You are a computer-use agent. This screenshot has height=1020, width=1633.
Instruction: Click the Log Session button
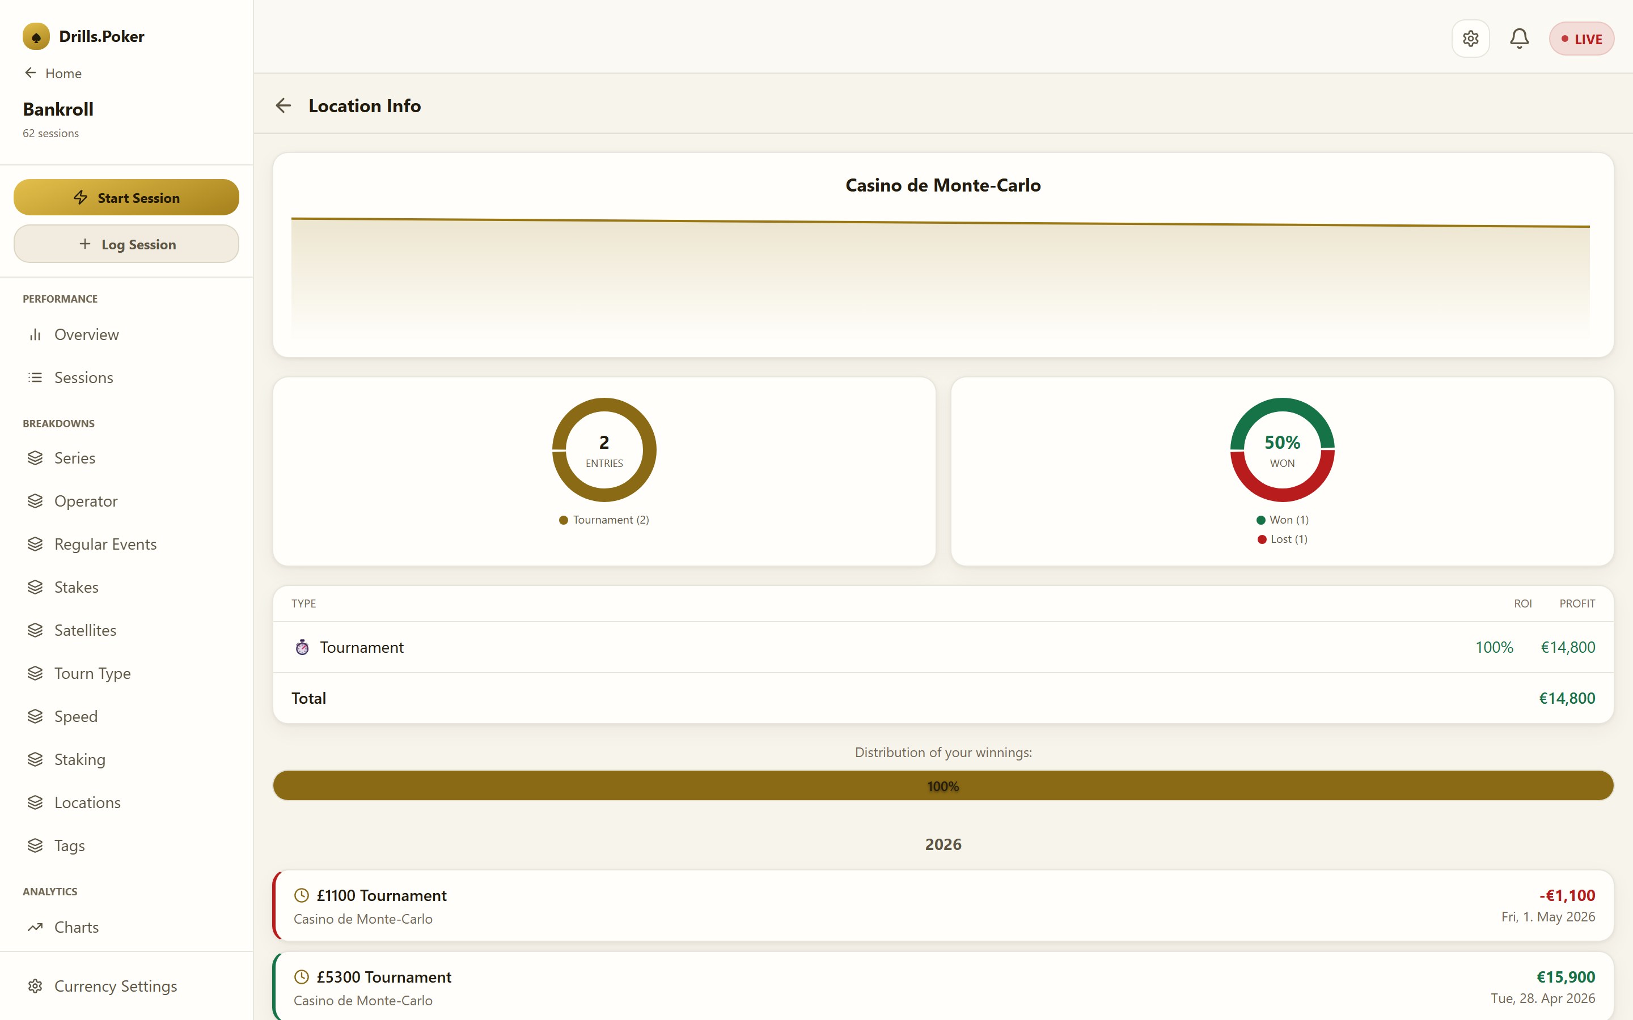pyautogui.click(x=126, y=244)
